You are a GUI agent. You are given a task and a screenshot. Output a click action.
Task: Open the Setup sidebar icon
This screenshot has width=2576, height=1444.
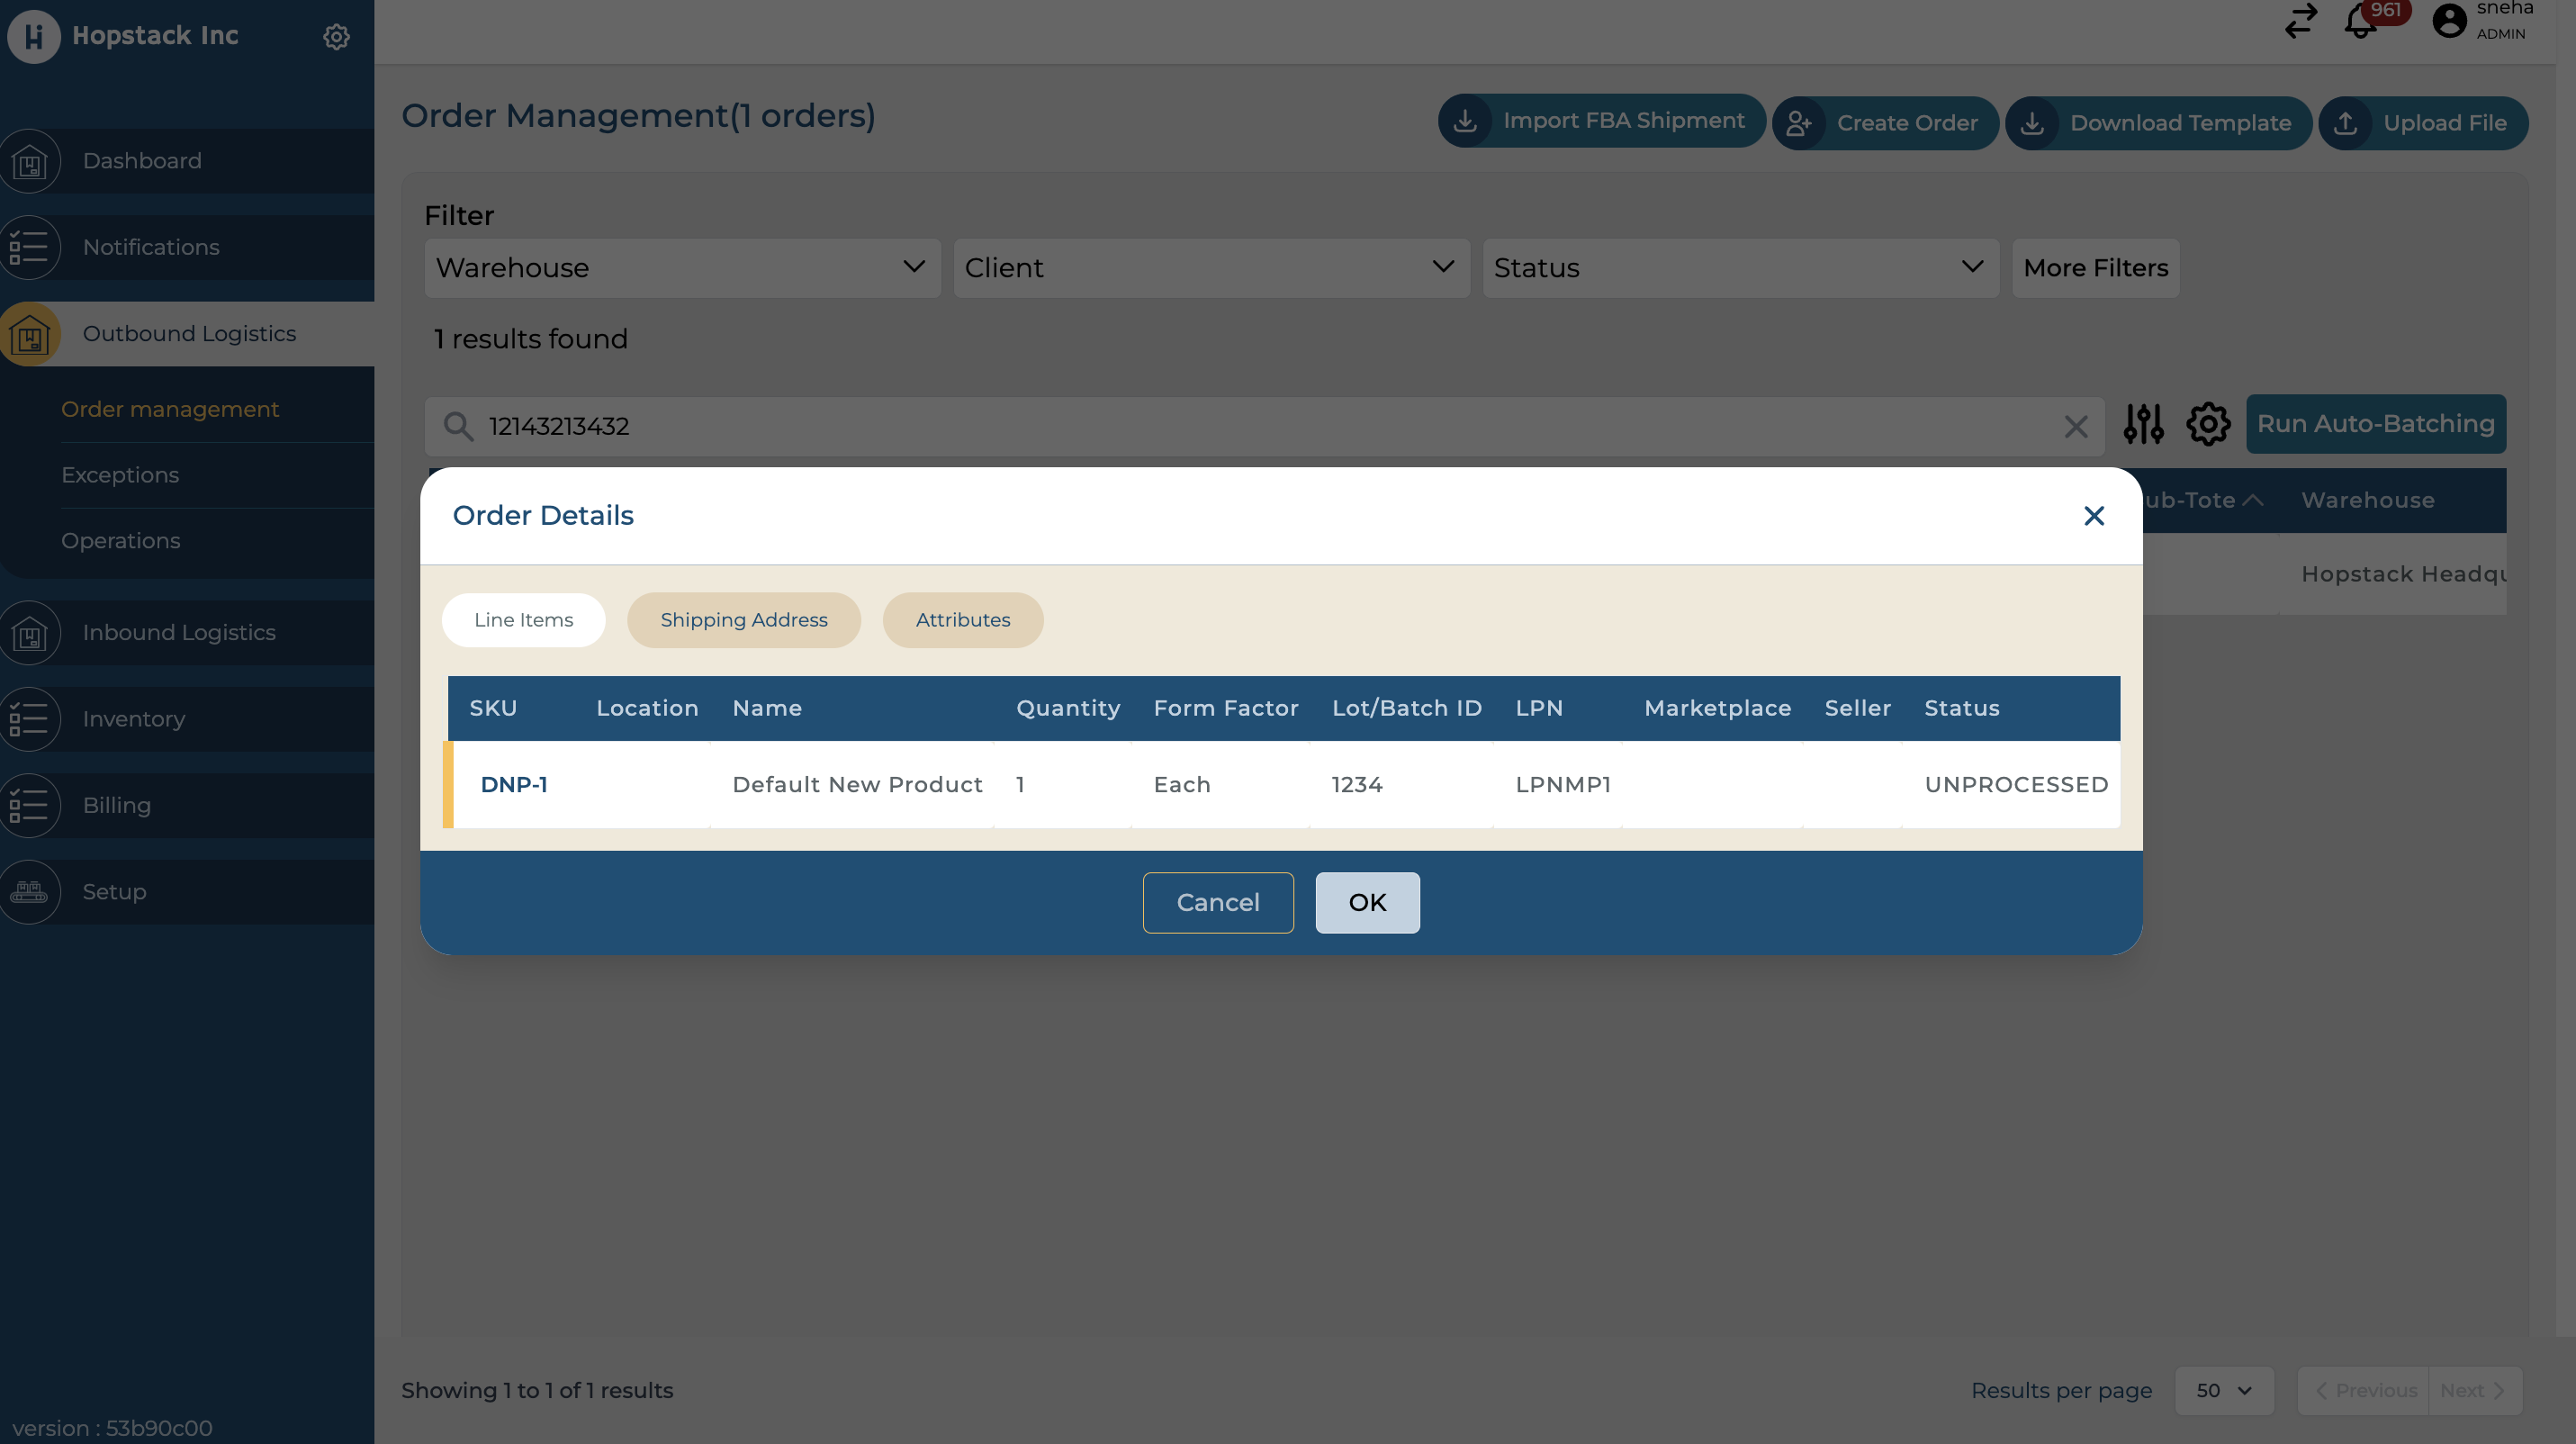(x=29, y=891)
